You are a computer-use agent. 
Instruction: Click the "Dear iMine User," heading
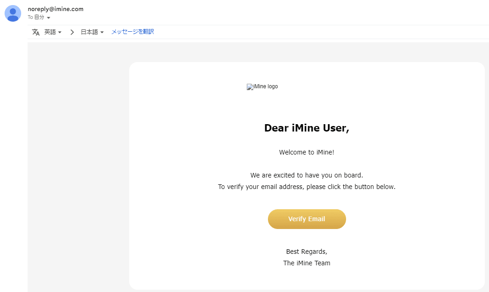click(307, 128)
